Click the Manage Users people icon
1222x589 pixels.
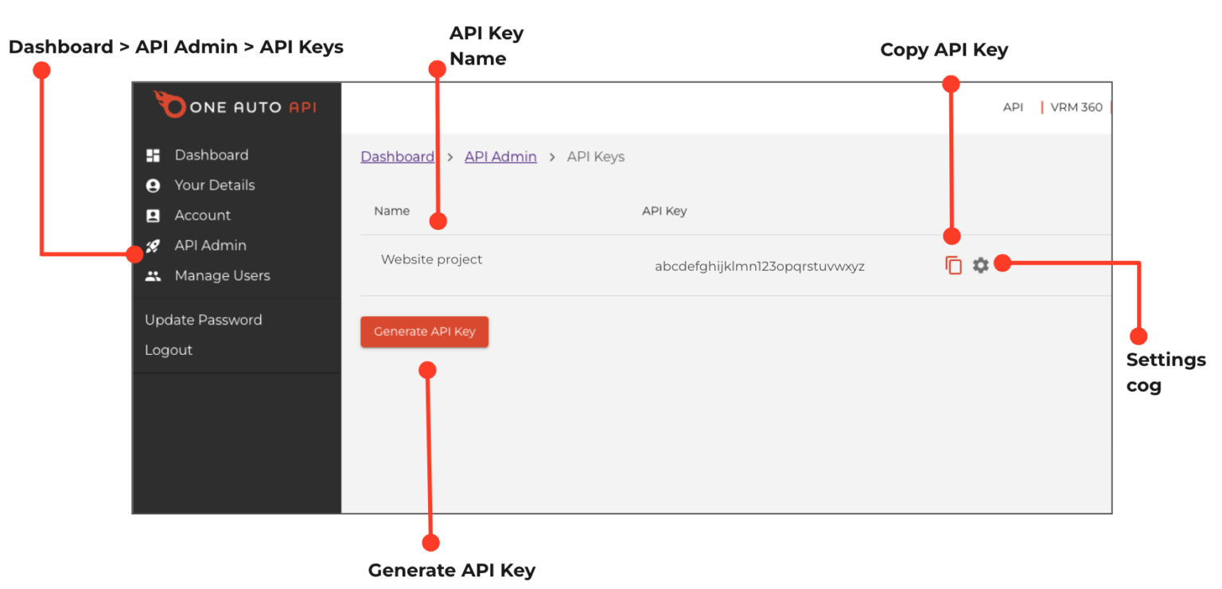point(153,275)
